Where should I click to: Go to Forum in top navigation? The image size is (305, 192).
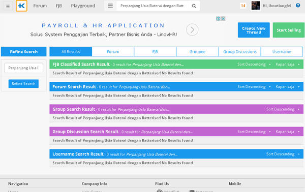(40, 6)
